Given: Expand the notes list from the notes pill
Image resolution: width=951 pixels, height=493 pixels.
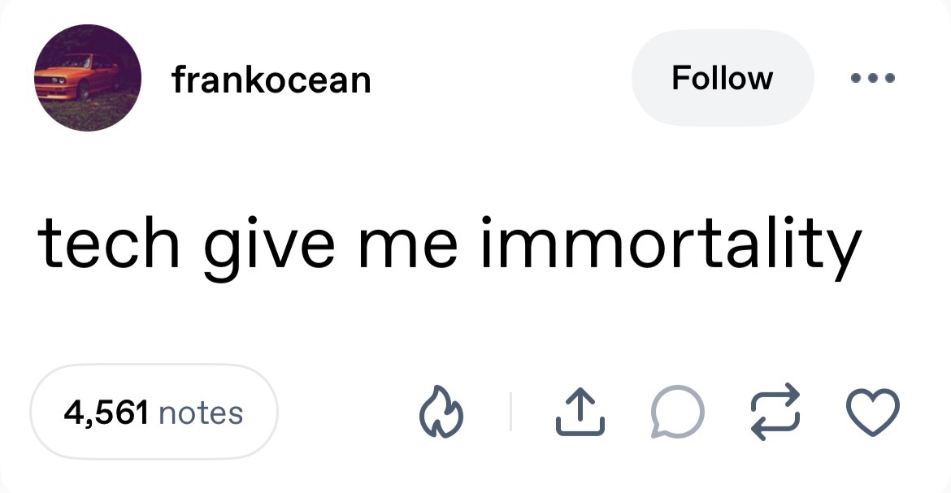Looking at the screenshot, I should coord(154,412).
